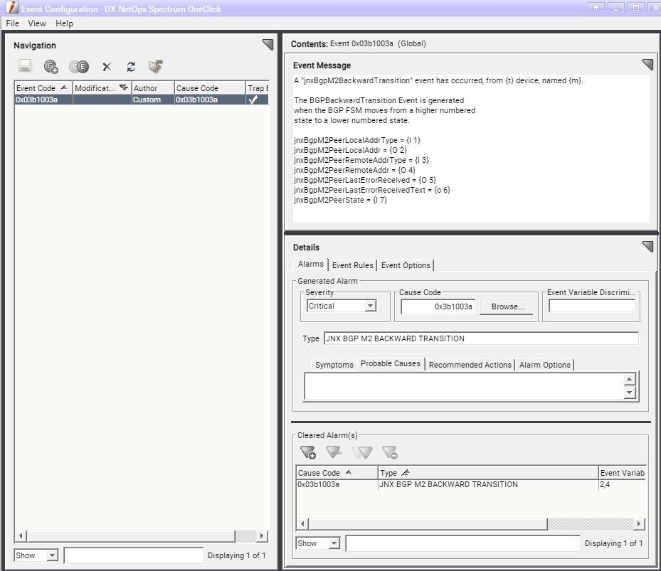661x571 pixels.
Task: Click the Save icon in Navigation toolbar
Action: pyautogui.click(x=25, y=66)
